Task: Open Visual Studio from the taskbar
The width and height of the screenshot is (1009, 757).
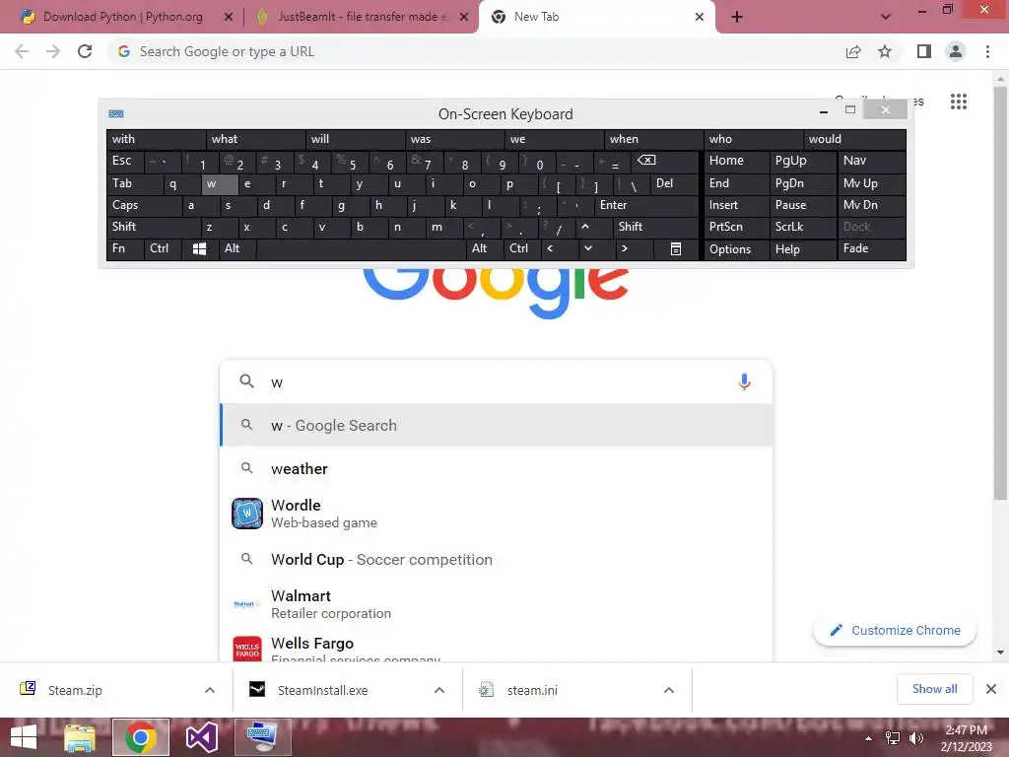Action: point(201,737)
